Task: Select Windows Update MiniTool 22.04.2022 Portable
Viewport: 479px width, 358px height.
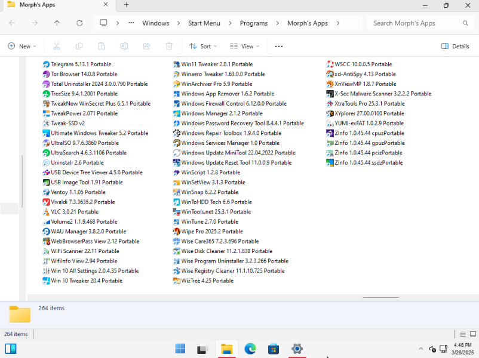Action: 234,153
